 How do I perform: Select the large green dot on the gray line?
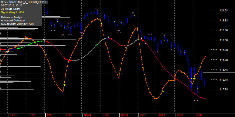point(97,44)
